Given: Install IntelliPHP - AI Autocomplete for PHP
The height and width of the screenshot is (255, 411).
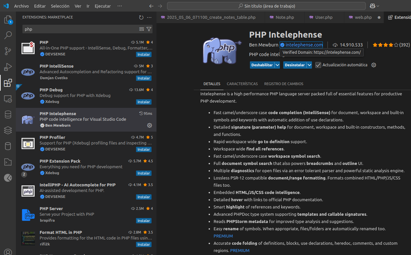Looking at the screenshot, I should pyautogui.click(x=144, y=197).
